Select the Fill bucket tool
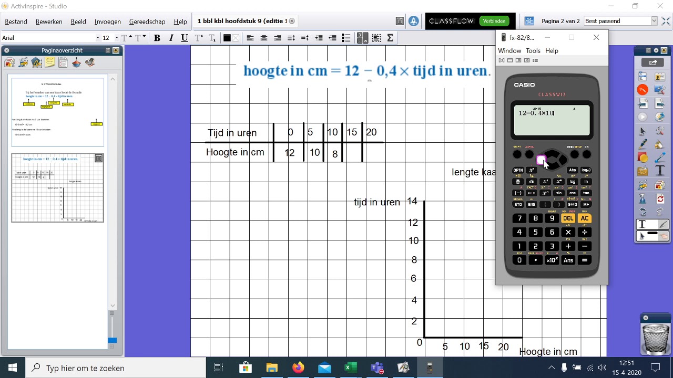673x378 pixels. point(660,144)
